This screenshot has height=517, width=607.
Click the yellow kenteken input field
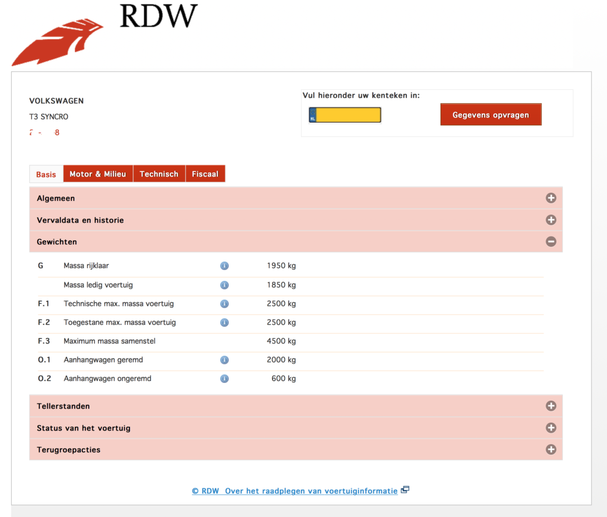(x=347, y=115)
